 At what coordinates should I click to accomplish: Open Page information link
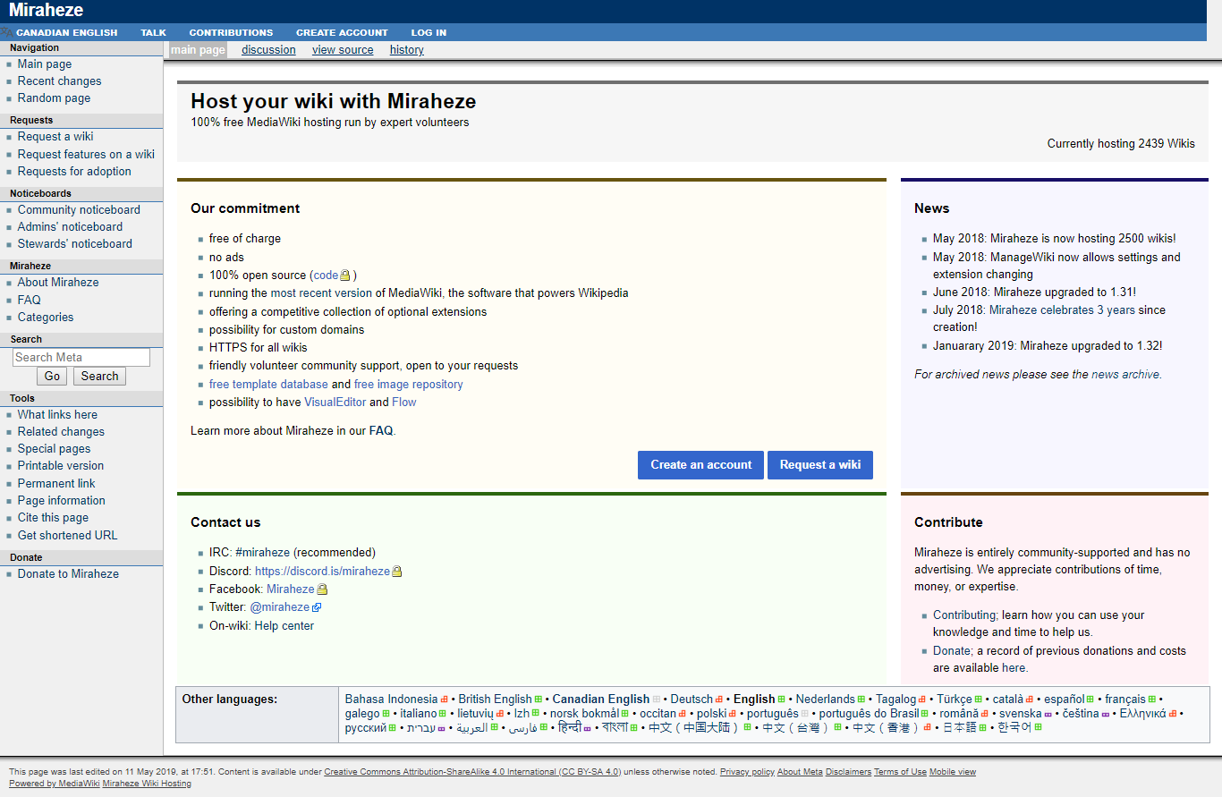(62, 501)
